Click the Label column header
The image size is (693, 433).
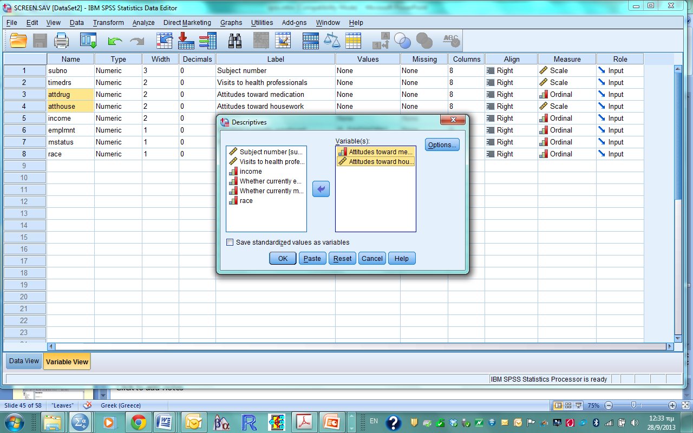coord(276,59)
